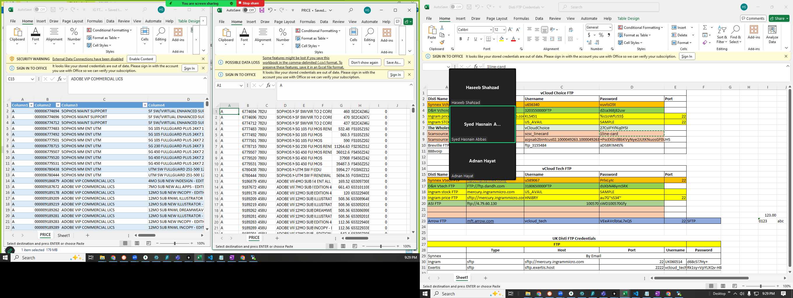Open notification center in the right system tray
The width and height of the screenshot is (793, 298).
click(x=783, y=294)
